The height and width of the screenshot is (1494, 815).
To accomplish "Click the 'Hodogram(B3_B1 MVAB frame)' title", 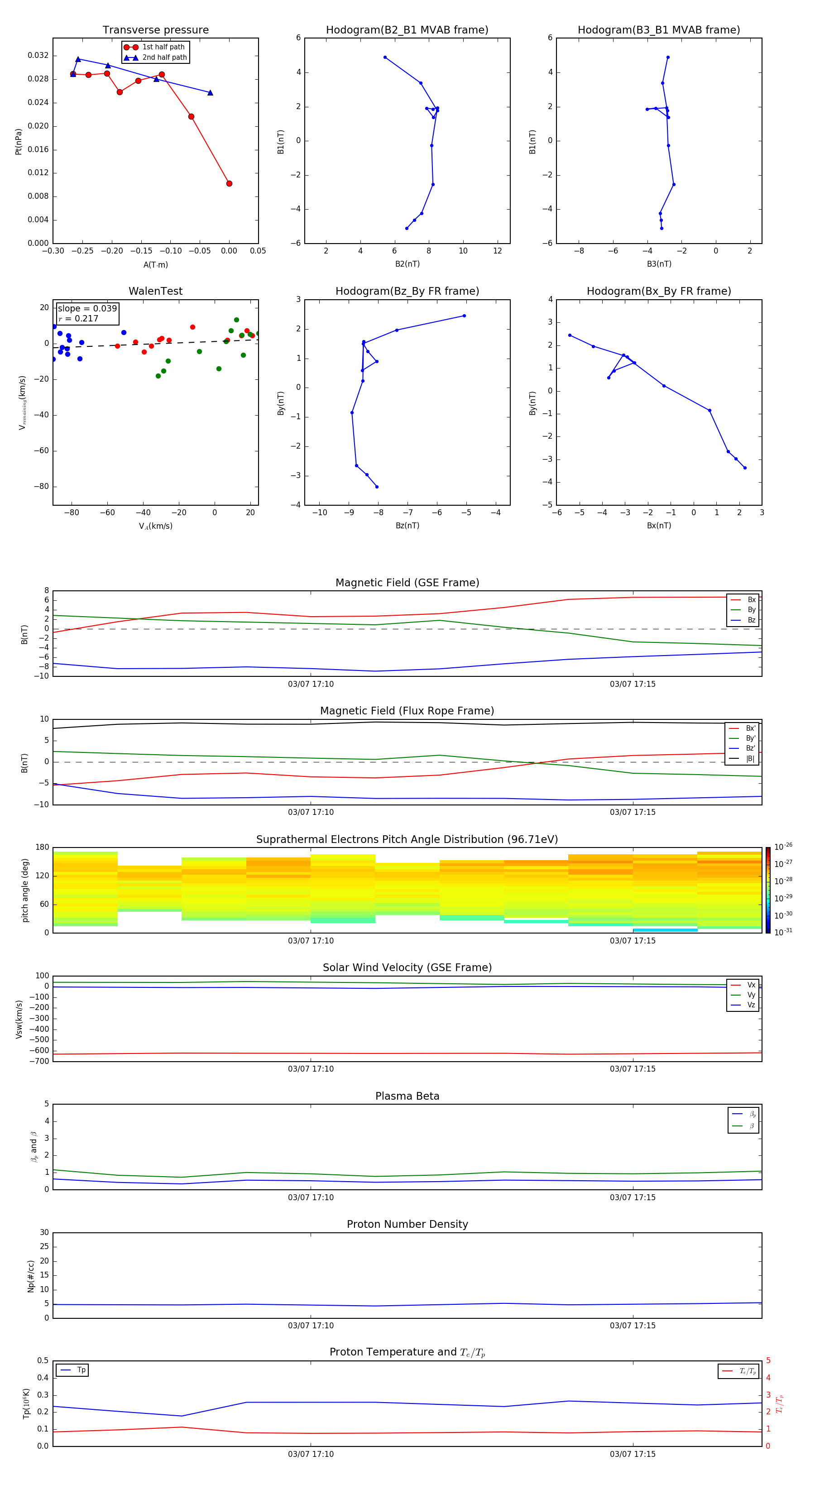I will pyautogui.click(x=659, y=30).
